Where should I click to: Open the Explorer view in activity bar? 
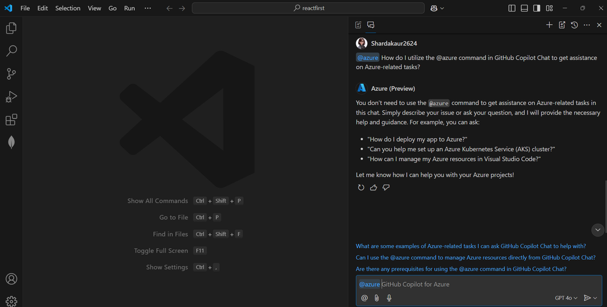pyautogui.click(x=11, y=28)
